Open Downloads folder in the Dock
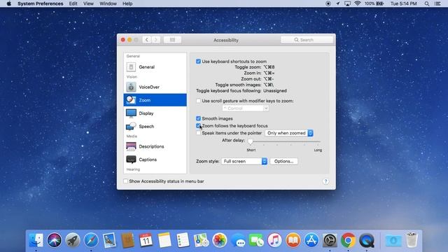448x252 pixels. [x=393, y=240]
